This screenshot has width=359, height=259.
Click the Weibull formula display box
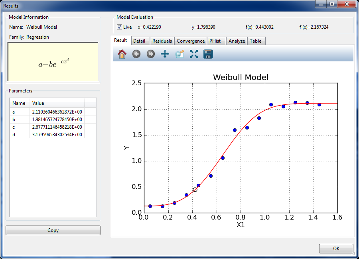53,62
